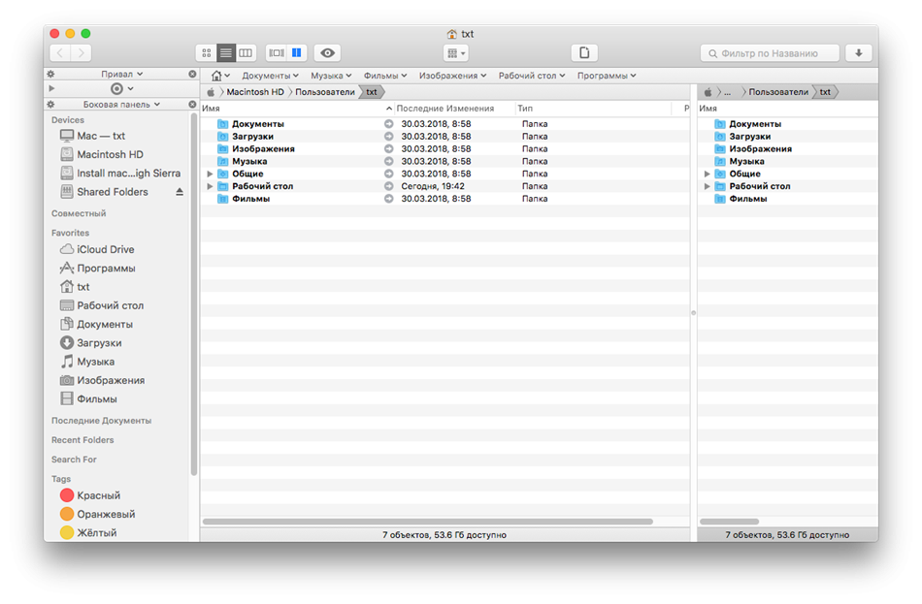Open the Программы bookmark menu
Image resolution: width=922 pixels, height=604 pixels.
pos(607,76)
